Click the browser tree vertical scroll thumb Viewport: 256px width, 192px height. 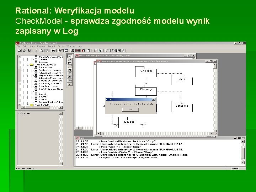click(20, 75)
